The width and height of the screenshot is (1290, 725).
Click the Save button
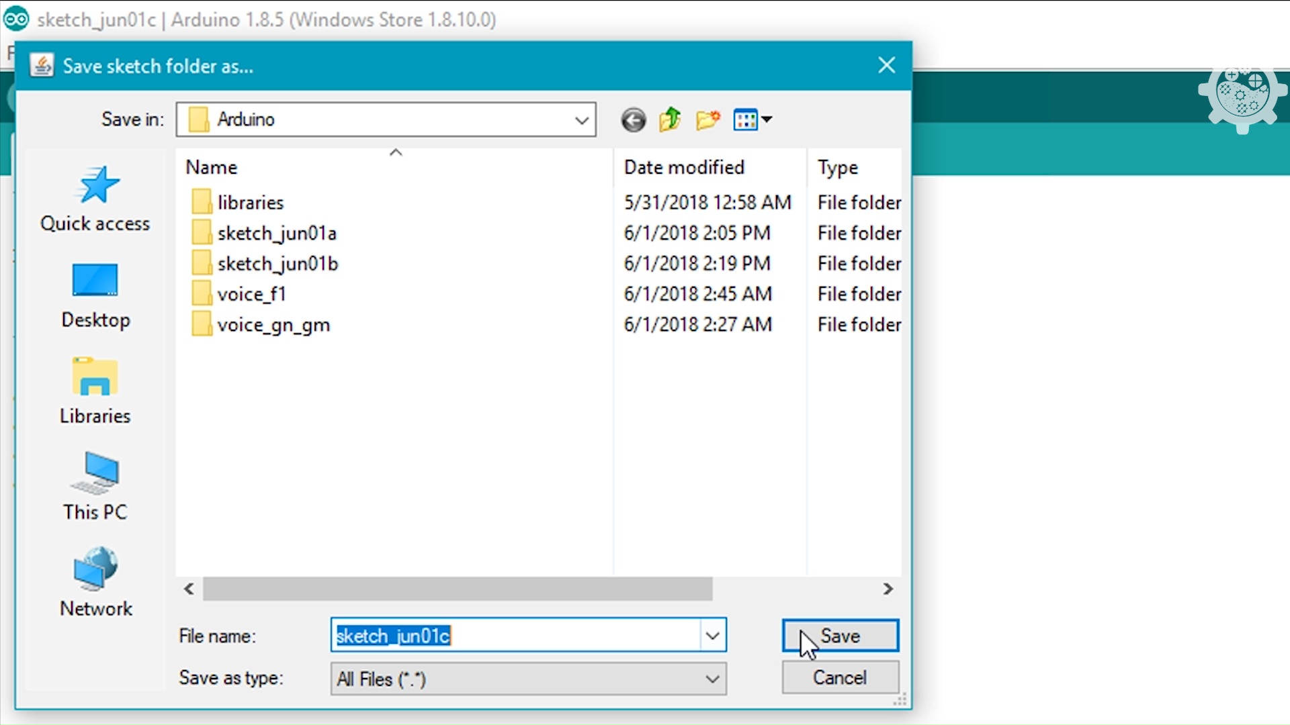click(x=840, y=636)
